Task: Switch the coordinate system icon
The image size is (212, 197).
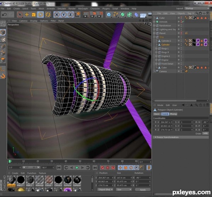Action: coord(78,14)
